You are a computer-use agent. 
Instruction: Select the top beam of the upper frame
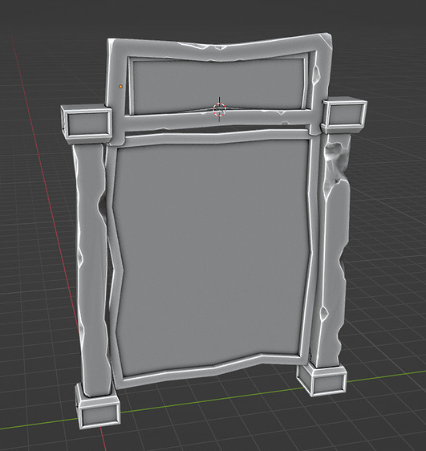[220, 47]
